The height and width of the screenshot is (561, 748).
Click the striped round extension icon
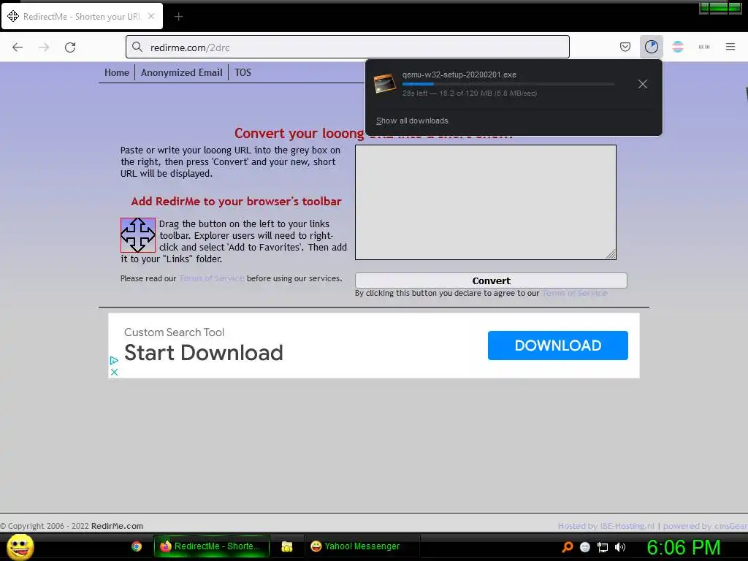(x=678, y=47)
